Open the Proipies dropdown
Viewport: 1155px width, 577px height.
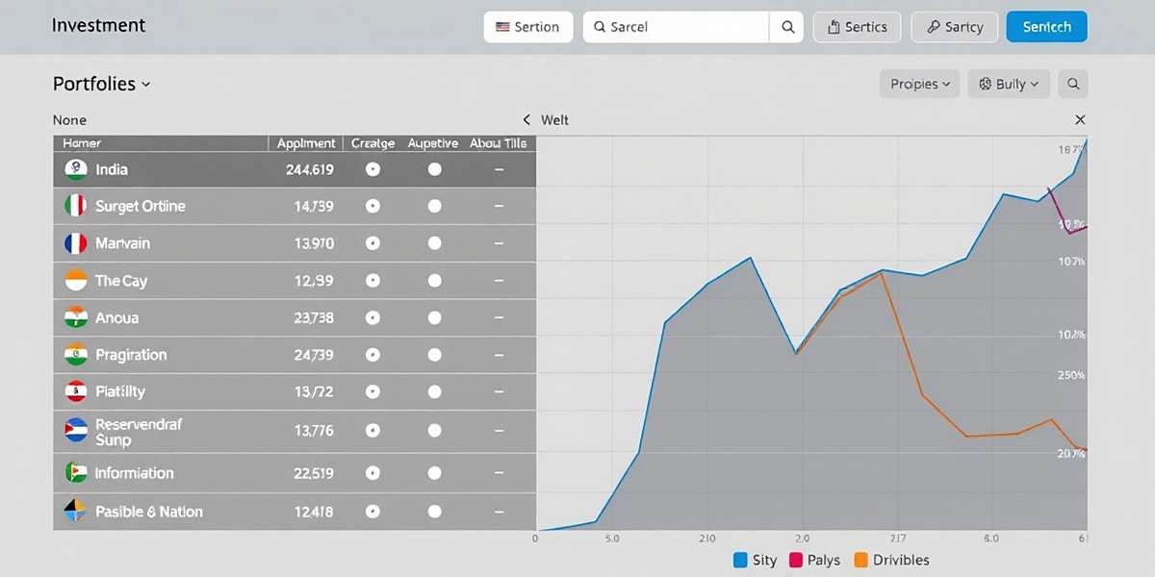[x=920, y=84]
